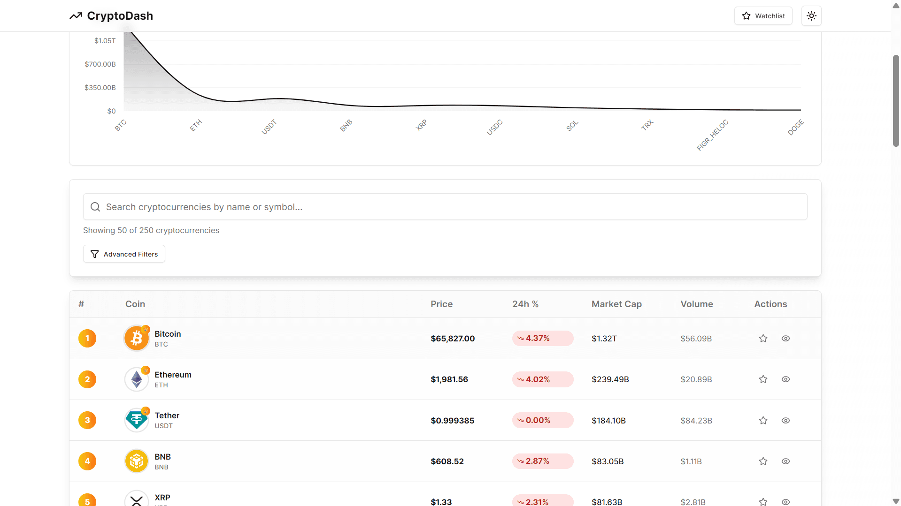Star XRP in its row
The image size is (901, 506).
tap(762, 501)
